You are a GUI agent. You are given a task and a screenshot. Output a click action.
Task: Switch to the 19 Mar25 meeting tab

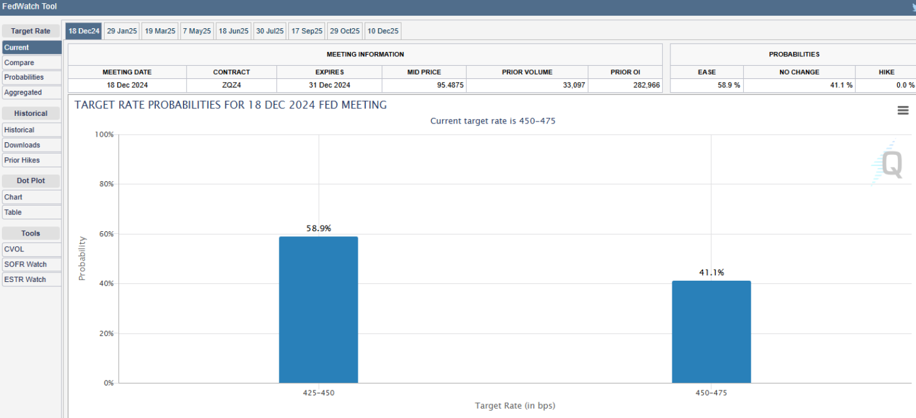click(160, 31)
